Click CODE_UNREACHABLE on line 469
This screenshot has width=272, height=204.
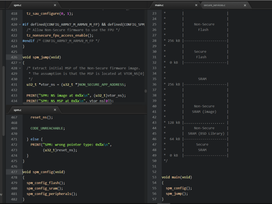47,128
